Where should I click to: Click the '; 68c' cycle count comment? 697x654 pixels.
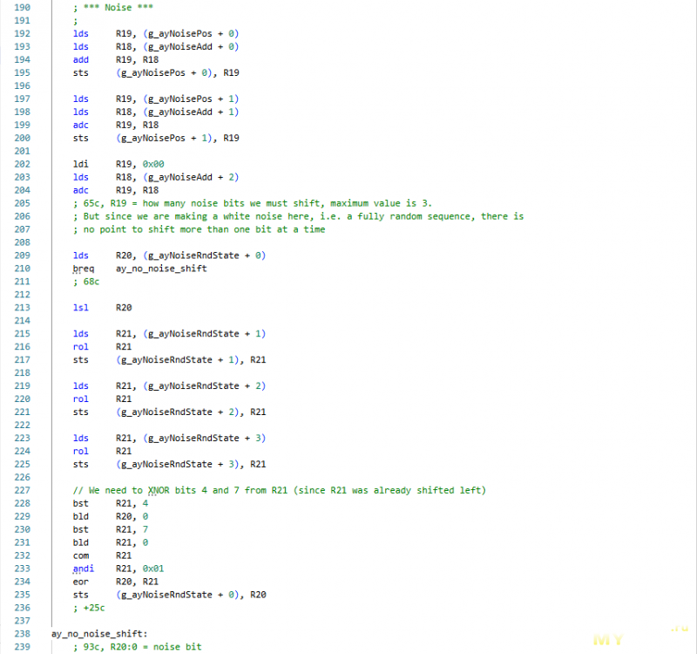(88, 282)
